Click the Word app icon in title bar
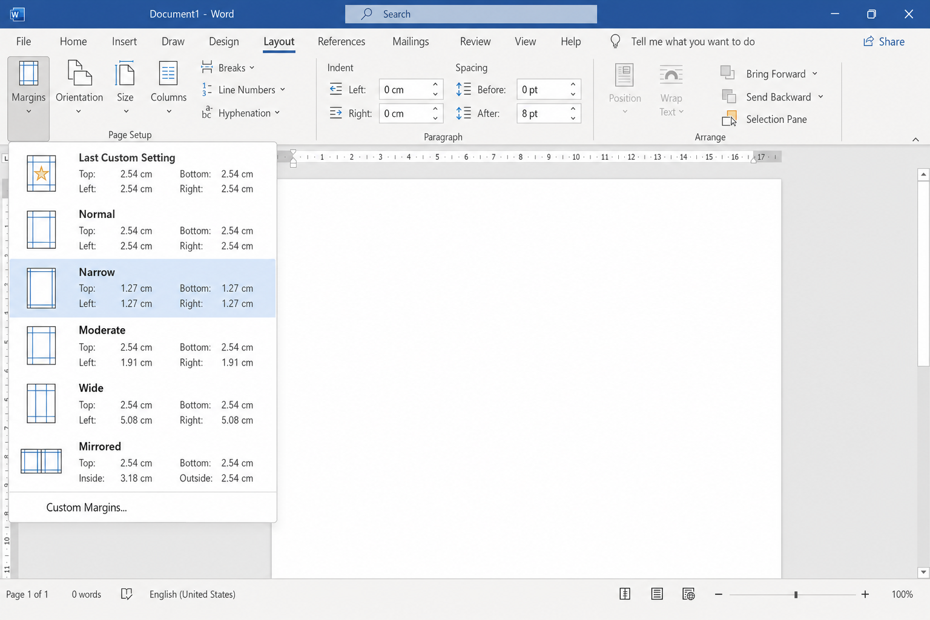This screenshot has height=620, width=930. [x=17, y=14]
